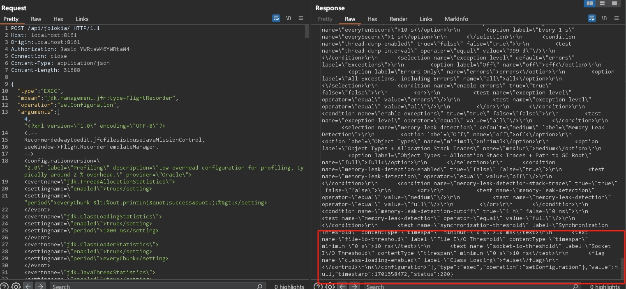This screenshot has width=626, height=289.
Task: Open the Response panel hamburger options menu
Action: coord(616,18)
